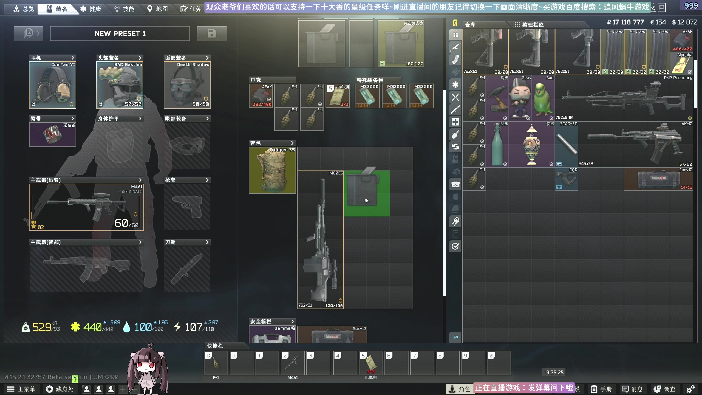Screen dimensions: 702x395
Task: Click the 整理栏位 sort stash button
Action: (529, 25)
